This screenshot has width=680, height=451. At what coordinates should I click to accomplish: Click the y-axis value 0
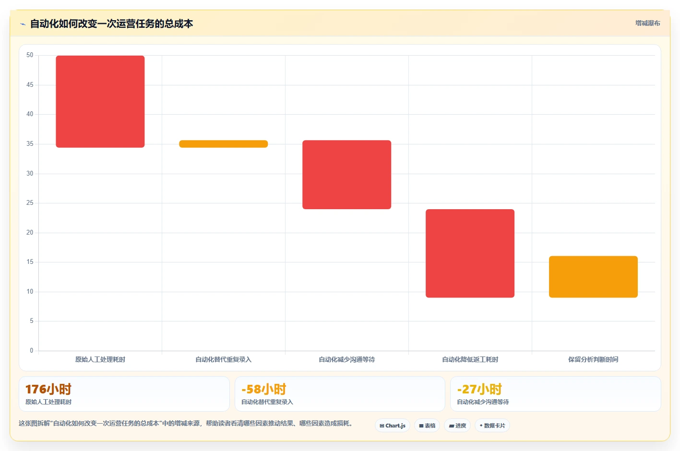[32, 351]
